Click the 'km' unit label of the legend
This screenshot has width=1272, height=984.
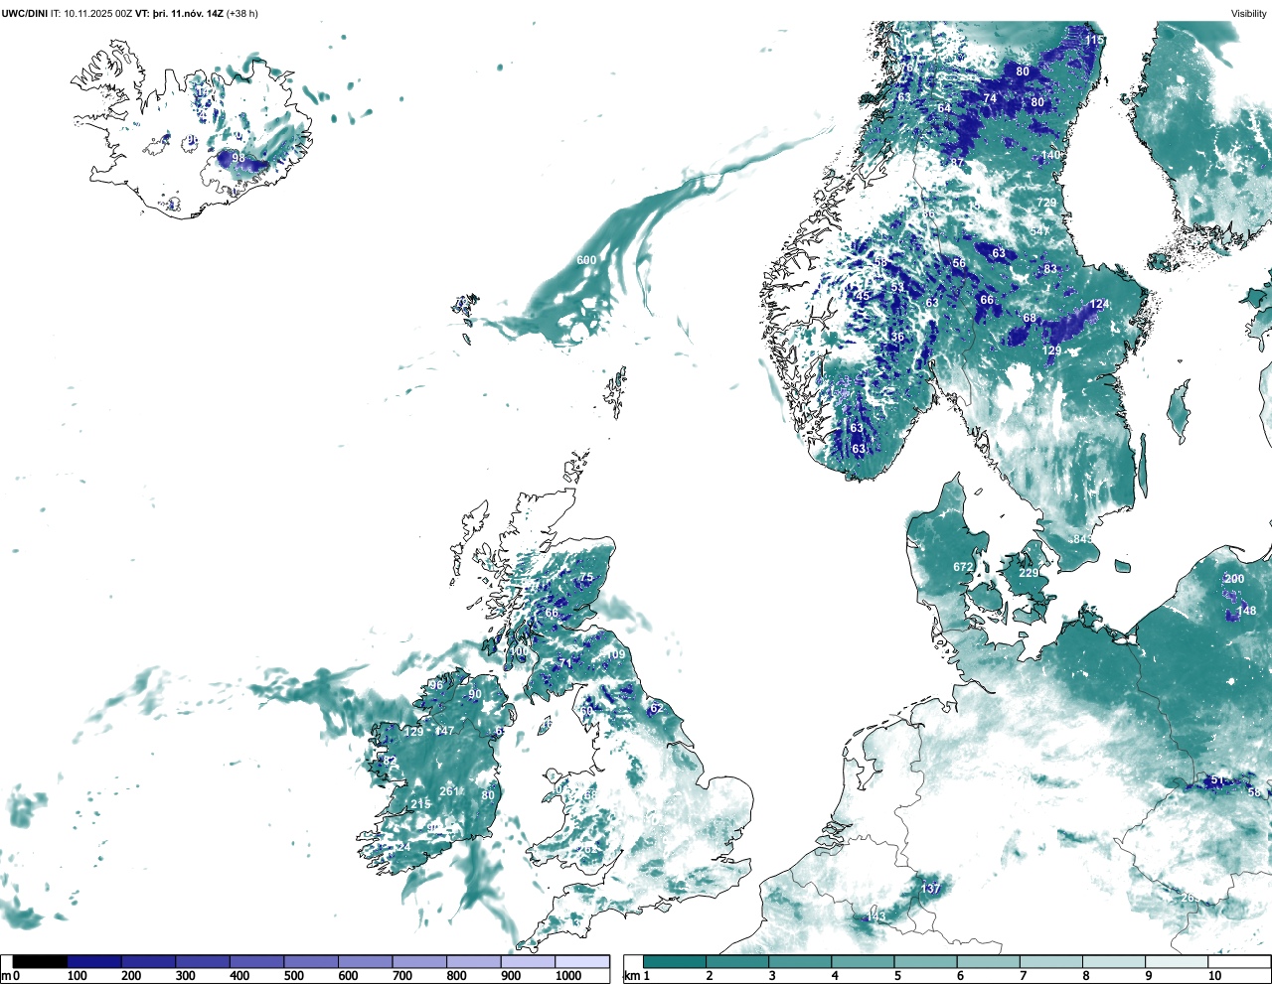tap(631, 976)
